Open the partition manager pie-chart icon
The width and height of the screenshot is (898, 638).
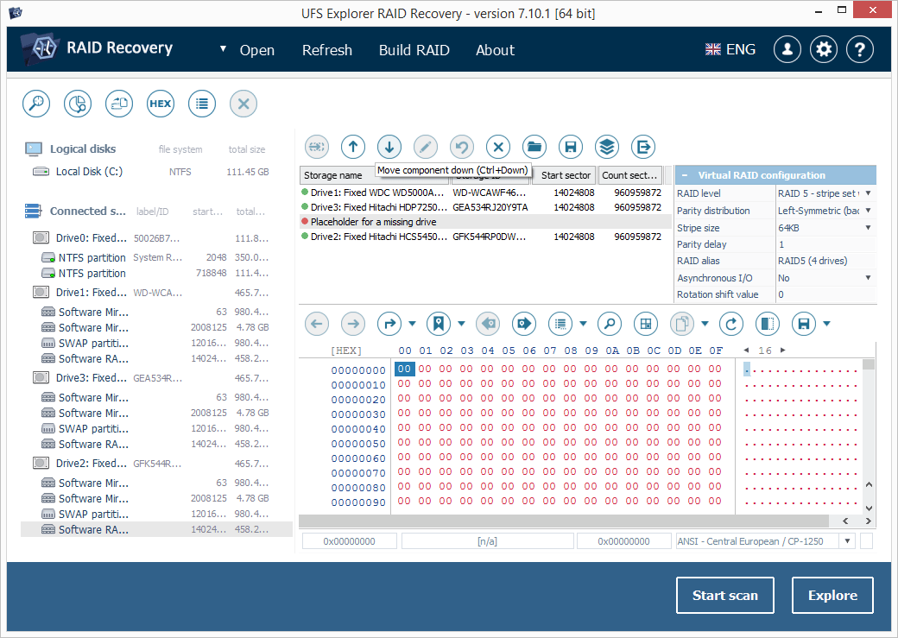coord(78,104)
